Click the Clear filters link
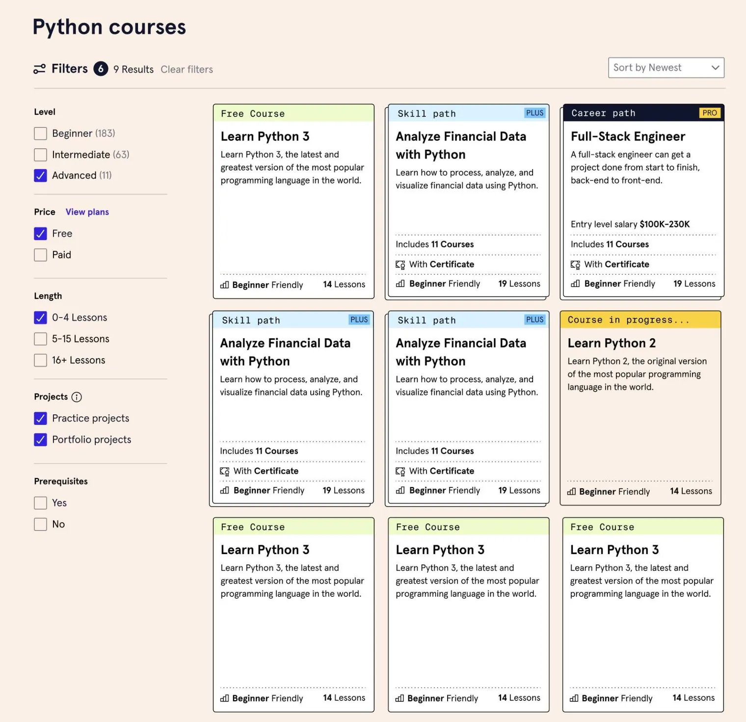 [x=186, y=69]
